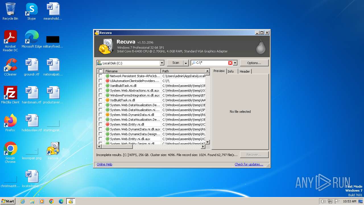Image resolution: width=364 pixels, height=205 pixels.
Task: Select the hairdomain.rtf desktop file
Action: coord(32,95)
